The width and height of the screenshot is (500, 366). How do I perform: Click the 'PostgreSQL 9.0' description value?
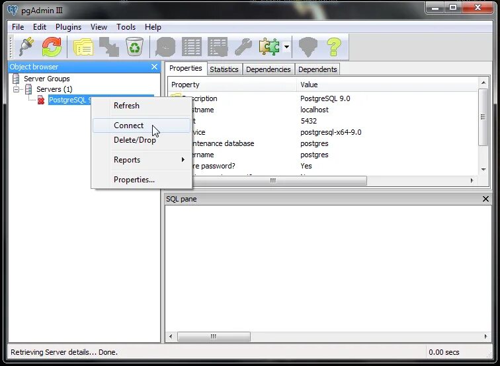(x=325, y=98)
